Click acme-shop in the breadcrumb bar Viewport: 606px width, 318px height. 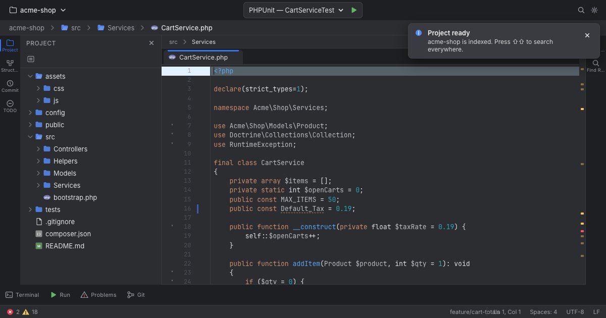tap(27, 28)
